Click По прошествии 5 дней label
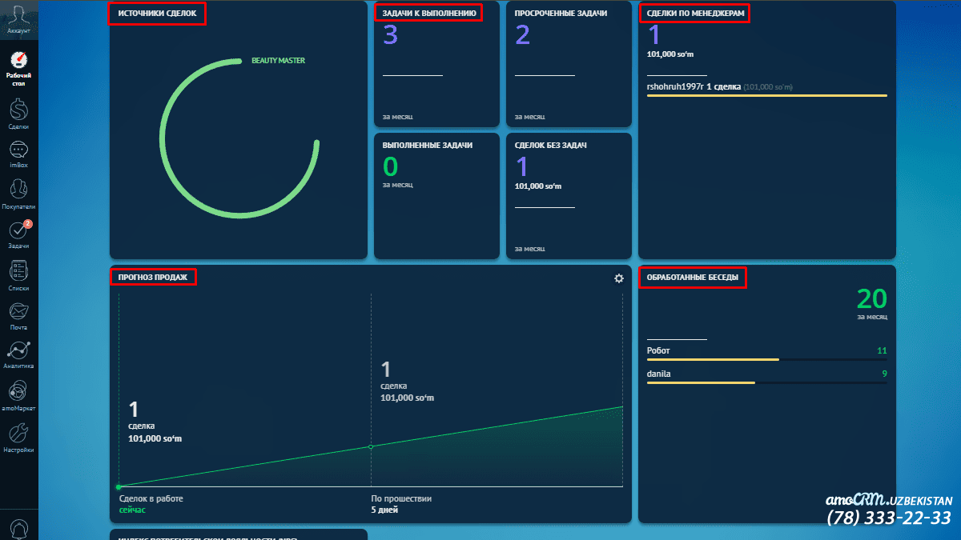The height and width of the screenshot is (540, 961). pos(401,504)
